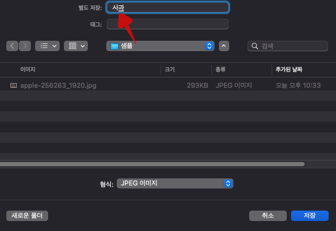This screenshot has width=336, height=231.
Task: Open the 샘플 folder location dropdown
Action: 160,46
